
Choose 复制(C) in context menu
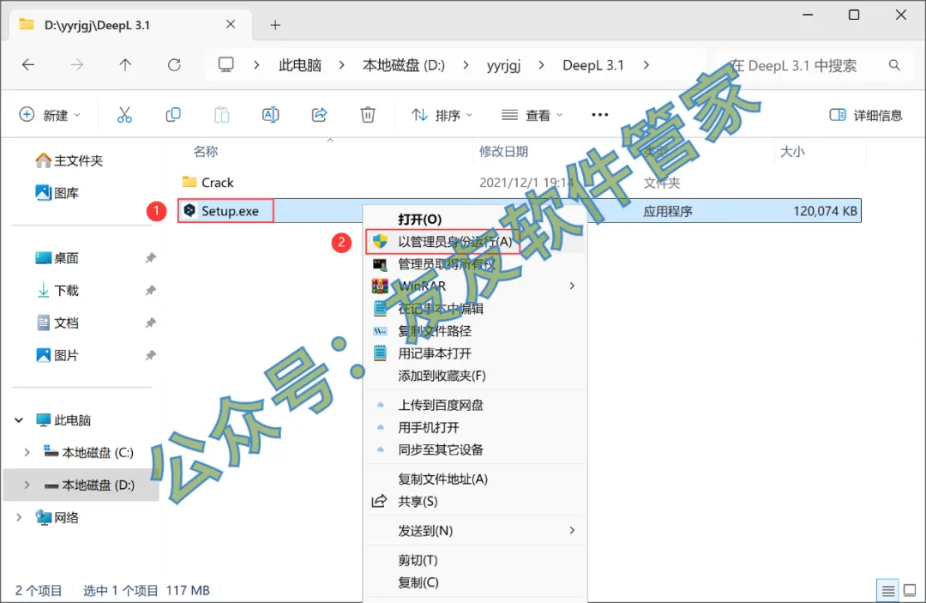tap(475, 582)
